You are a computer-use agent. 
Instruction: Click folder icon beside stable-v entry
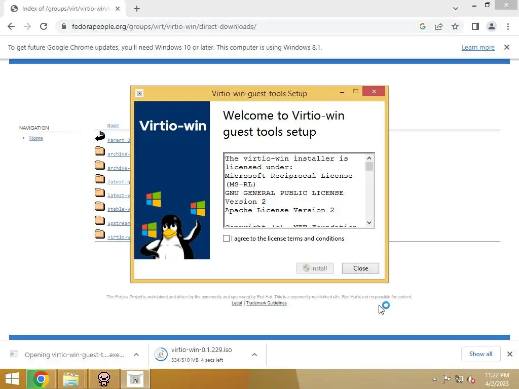[100, 207]
